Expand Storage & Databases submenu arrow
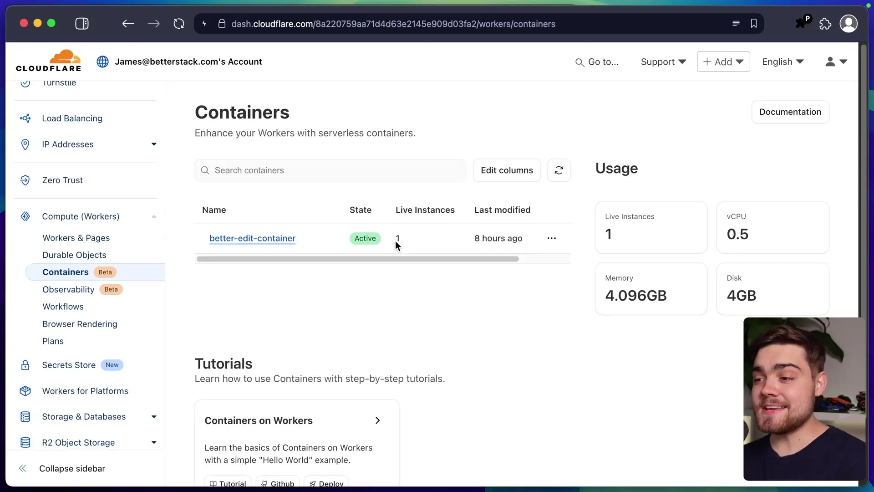Screen dimensions: 874x492 click(x=154, y=417)
